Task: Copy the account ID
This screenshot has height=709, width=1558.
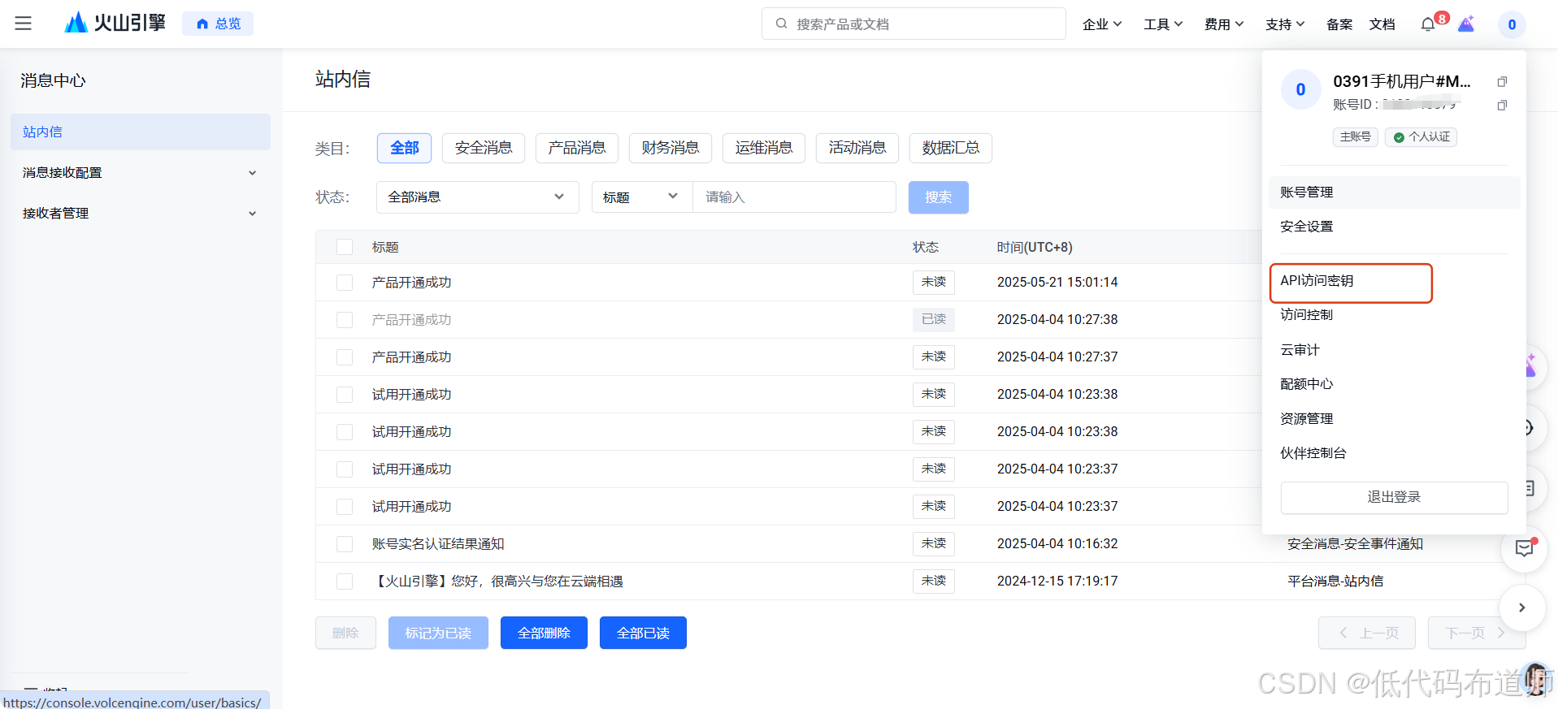Action: (1502, 105)
